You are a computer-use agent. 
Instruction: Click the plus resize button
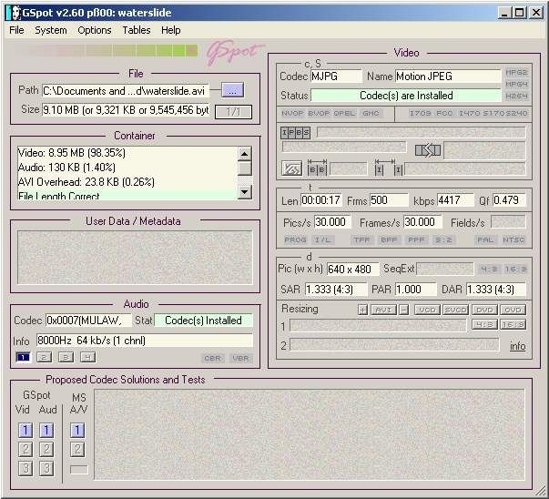pos(362,310)
